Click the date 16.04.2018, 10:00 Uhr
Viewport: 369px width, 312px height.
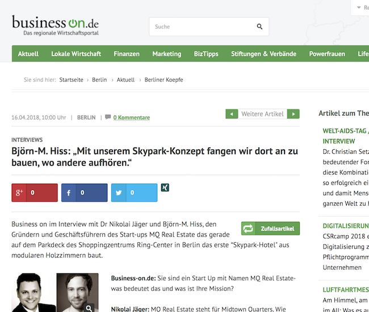39,117
